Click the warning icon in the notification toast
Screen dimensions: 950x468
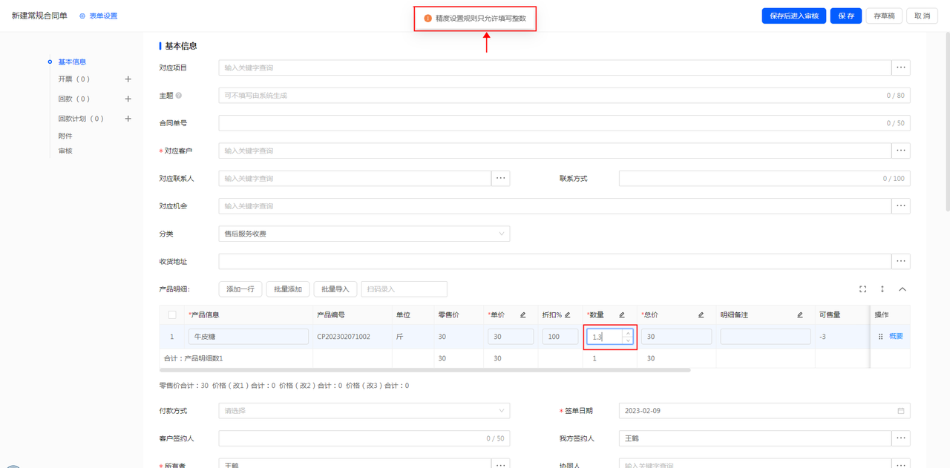coord(427,18)
